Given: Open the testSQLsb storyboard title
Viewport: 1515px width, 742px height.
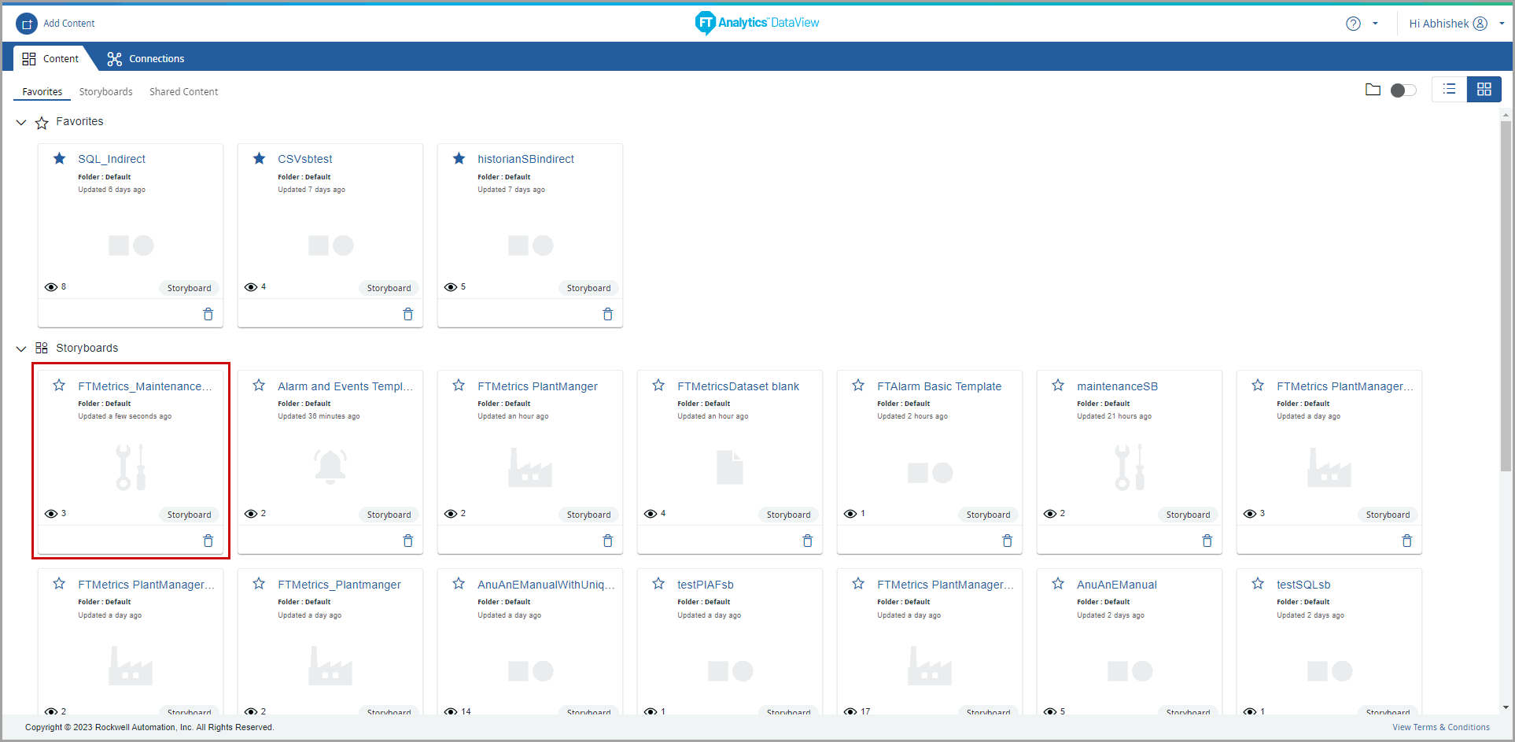Looking at the screenshot, I should point(1303,585).
